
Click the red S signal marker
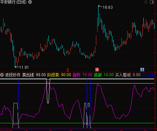(68, 70)
